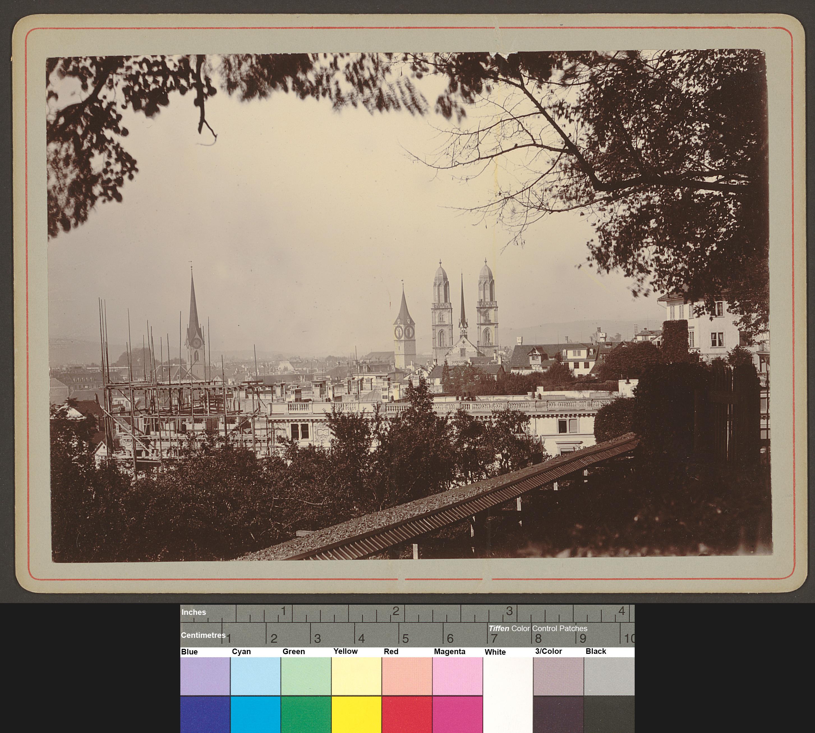Select the pale cyan patch under Cyan

pos(255,677)
